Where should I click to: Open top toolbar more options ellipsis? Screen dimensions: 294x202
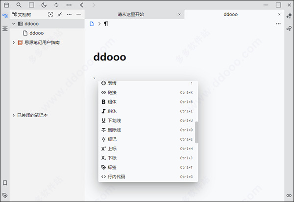point(69,5)
